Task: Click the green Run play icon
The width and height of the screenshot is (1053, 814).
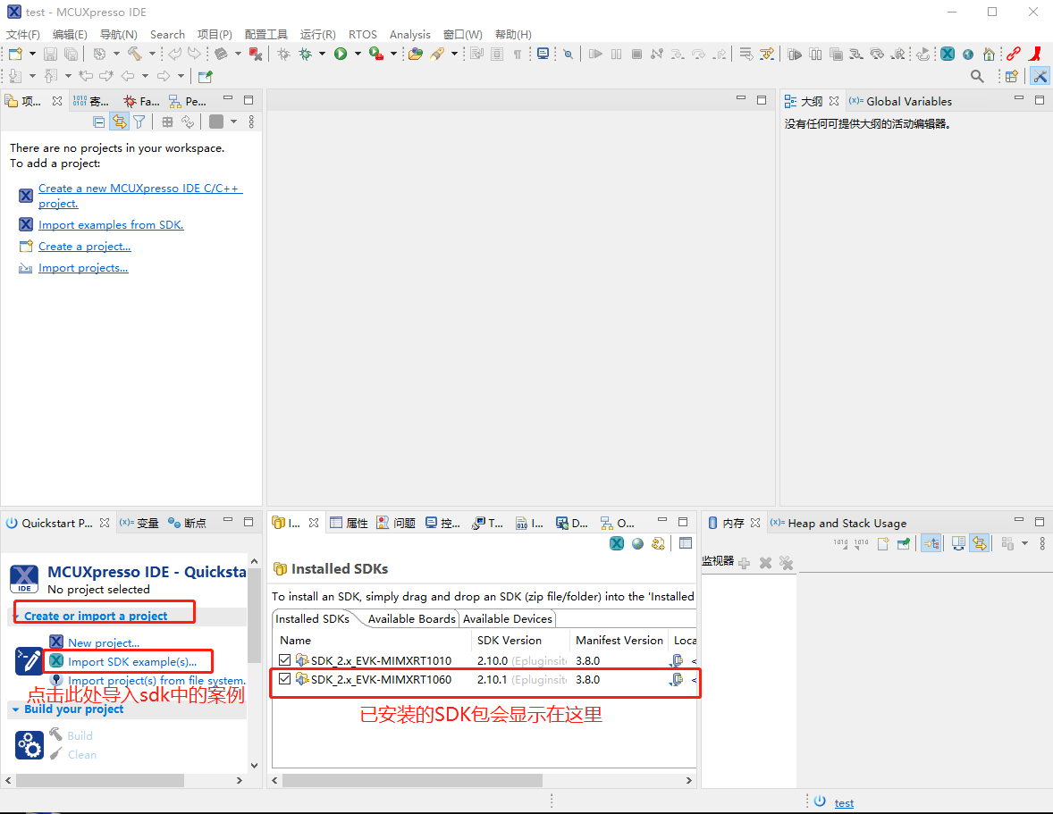Action: [x=341, y=54]
